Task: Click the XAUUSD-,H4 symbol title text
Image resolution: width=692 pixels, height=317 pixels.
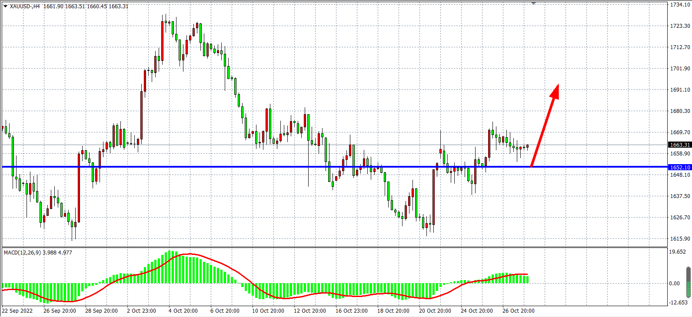Action: (25, 7)
